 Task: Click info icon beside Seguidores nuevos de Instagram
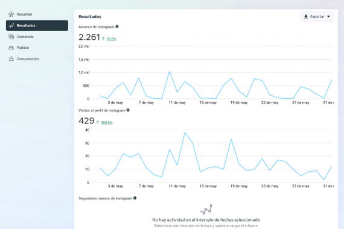point(135,198)
